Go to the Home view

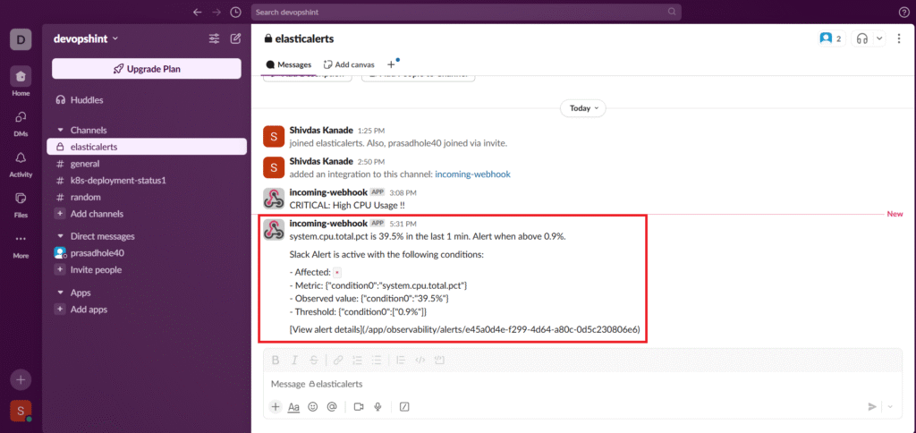click(x=21, y=81)
